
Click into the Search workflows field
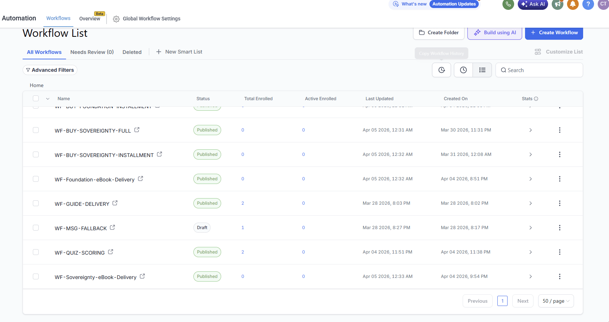539,70
